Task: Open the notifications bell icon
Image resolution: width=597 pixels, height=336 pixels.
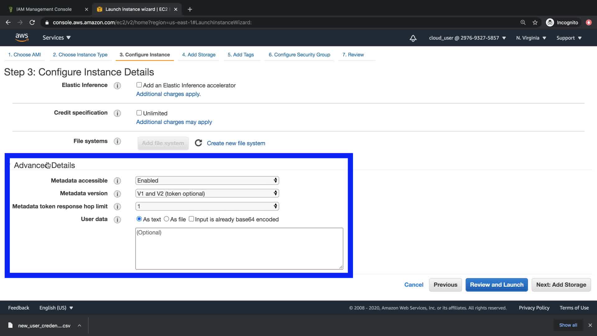Action: point(413,38)
